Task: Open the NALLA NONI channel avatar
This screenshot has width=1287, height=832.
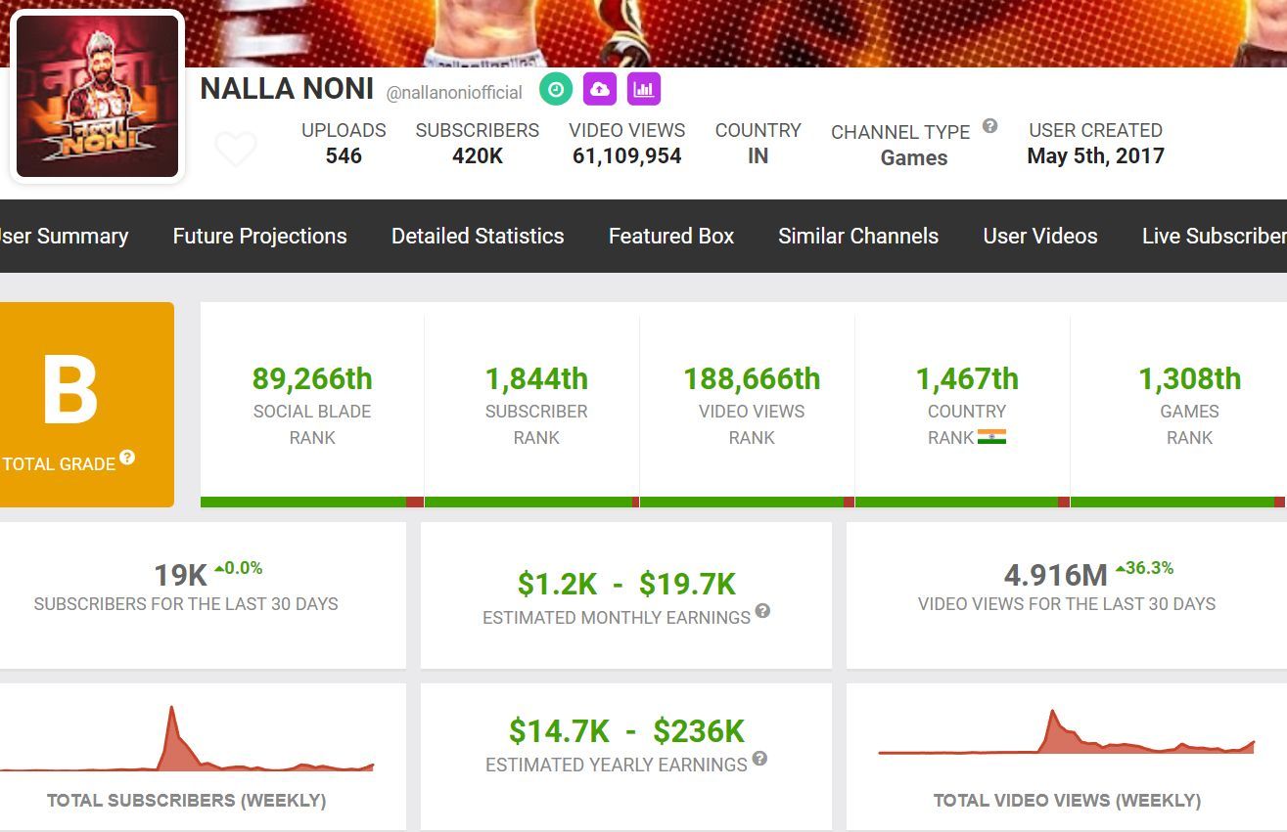Action: coord(98,96)
